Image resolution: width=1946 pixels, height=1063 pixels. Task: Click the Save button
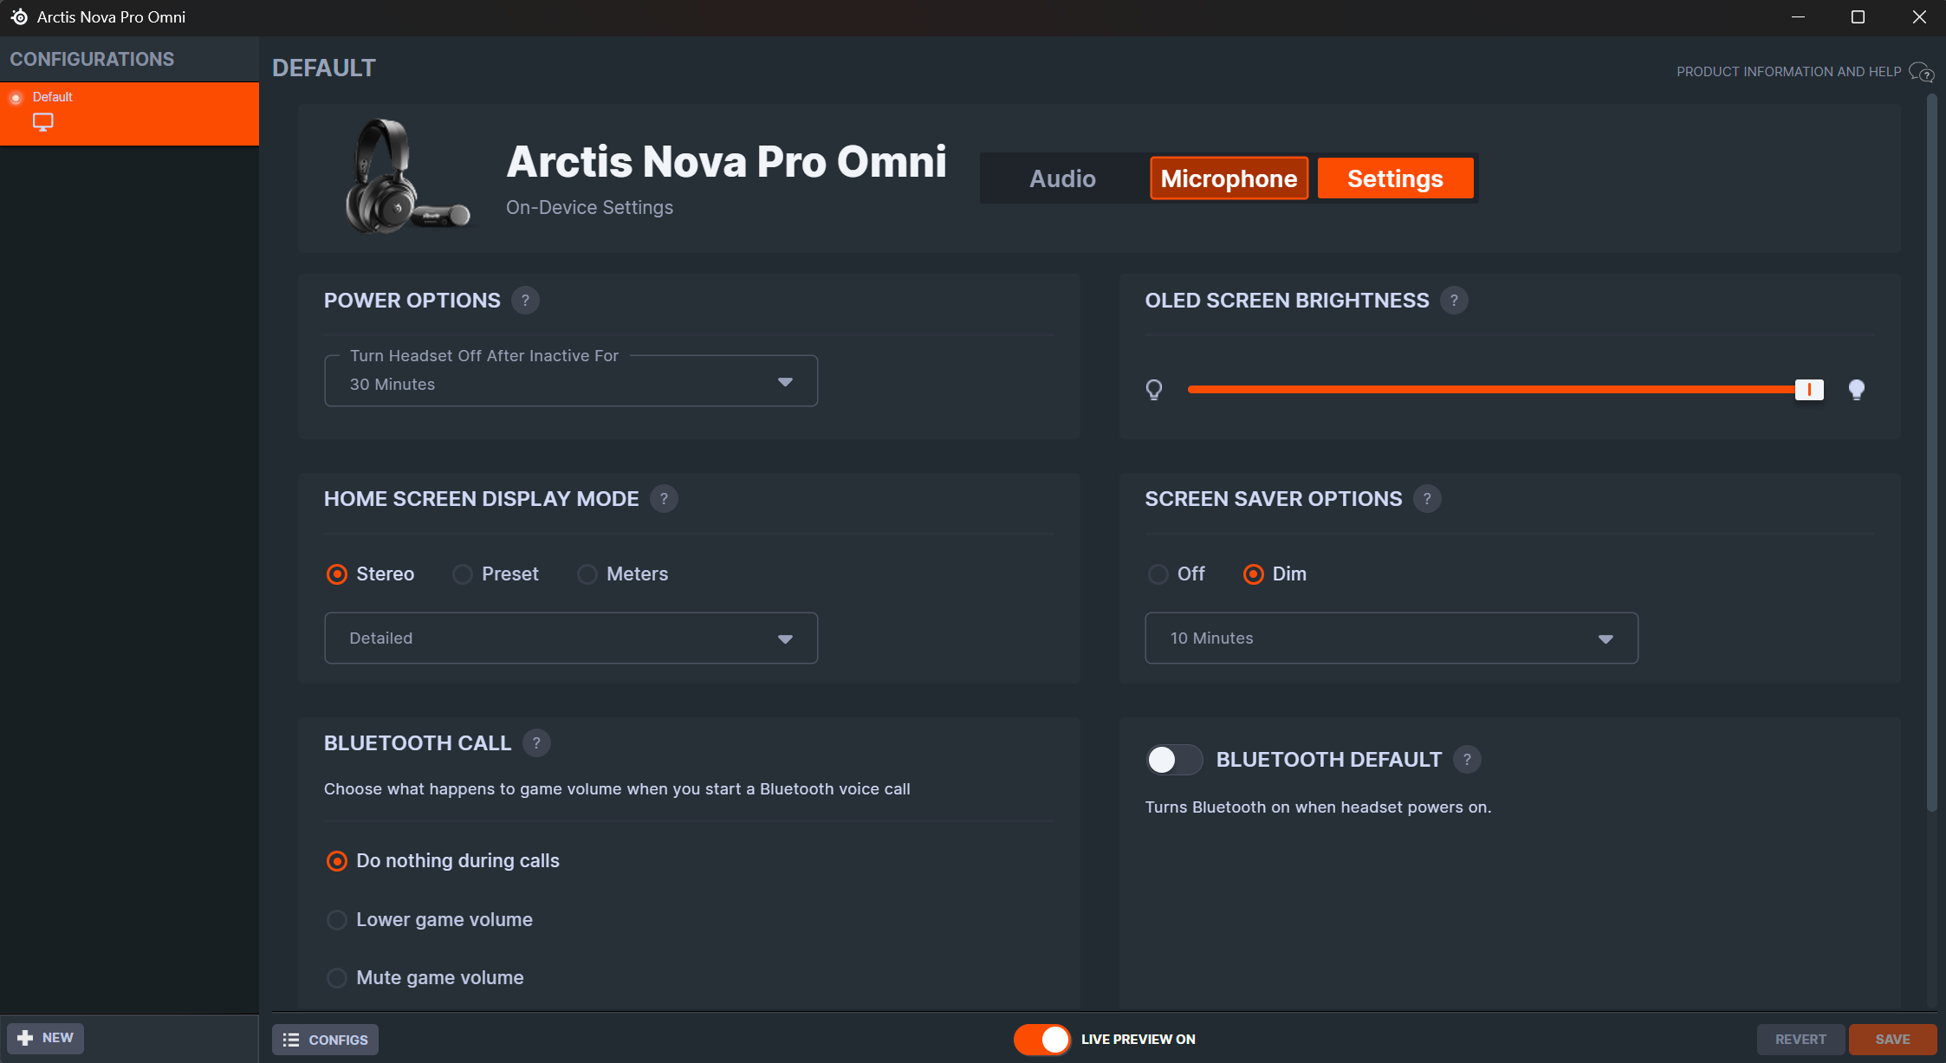click(x=1892, y=1040)
